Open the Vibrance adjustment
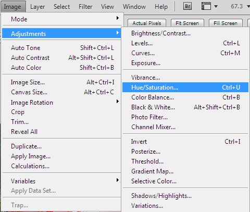The width and height of the screenshot is (250, 212). 185,78
